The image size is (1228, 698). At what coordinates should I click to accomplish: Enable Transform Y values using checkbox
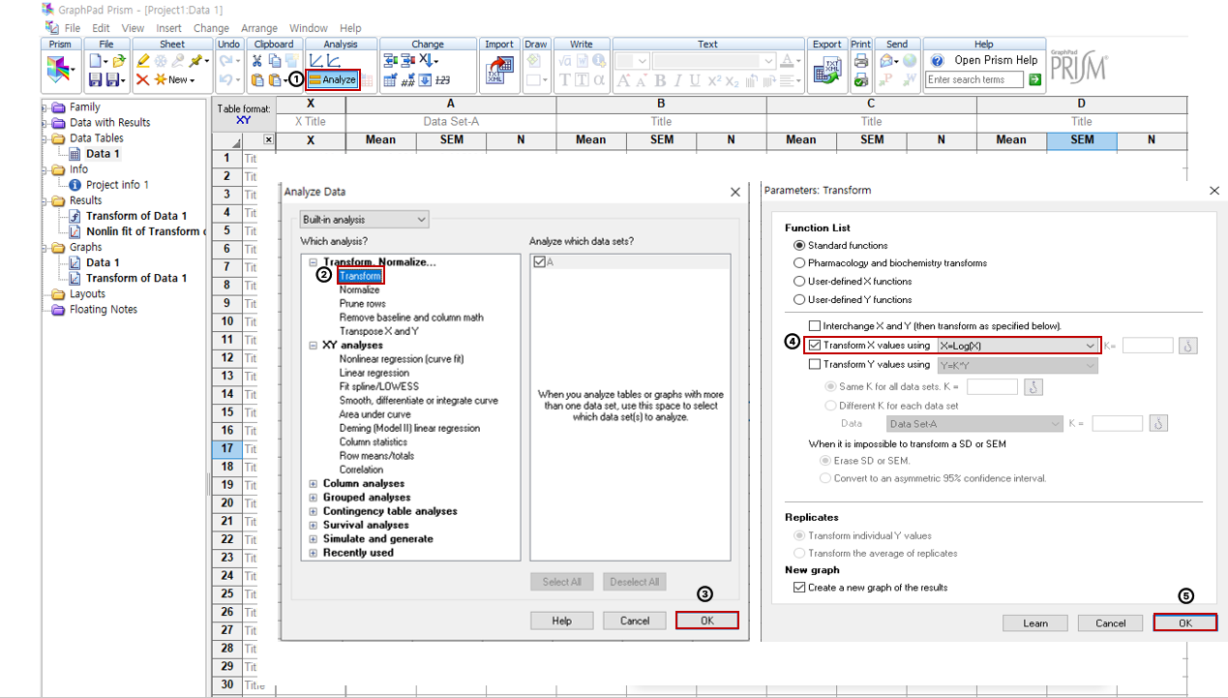(x=815, y=365)
